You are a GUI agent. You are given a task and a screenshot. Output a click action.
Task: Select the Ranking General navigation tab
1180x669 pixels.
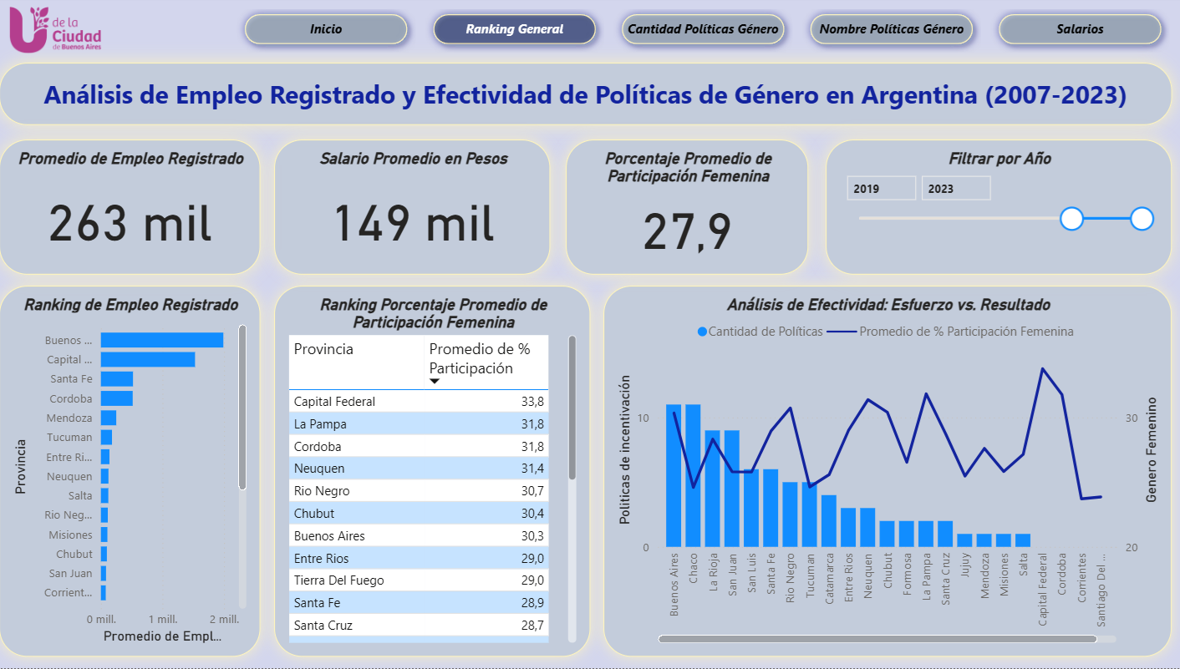tap(515, 29)
